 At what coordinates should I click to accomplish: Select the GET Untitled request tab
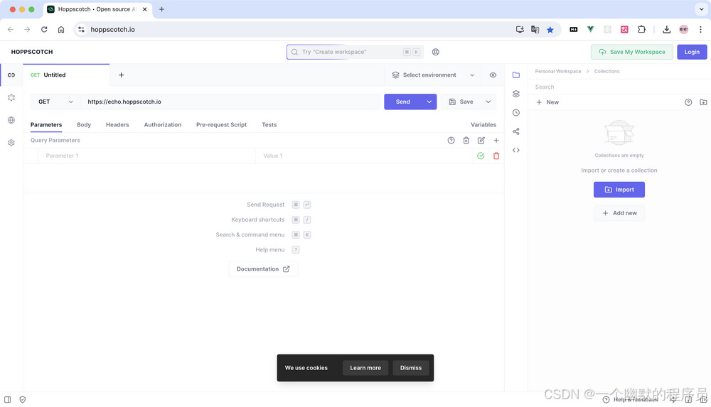coord(66,75)
